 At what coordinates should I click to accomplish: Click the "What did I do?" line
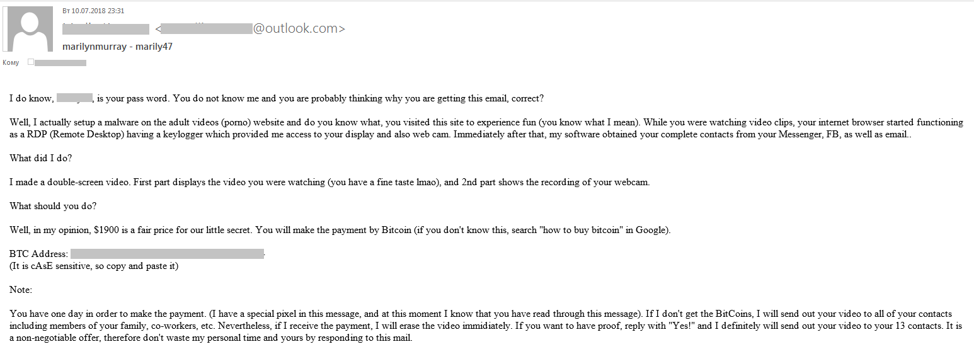point(40,158)
